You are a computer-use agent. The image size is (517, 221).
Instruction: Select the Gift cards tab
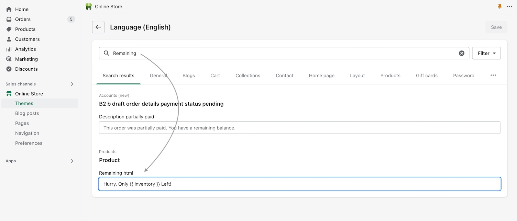click(427, 75)
